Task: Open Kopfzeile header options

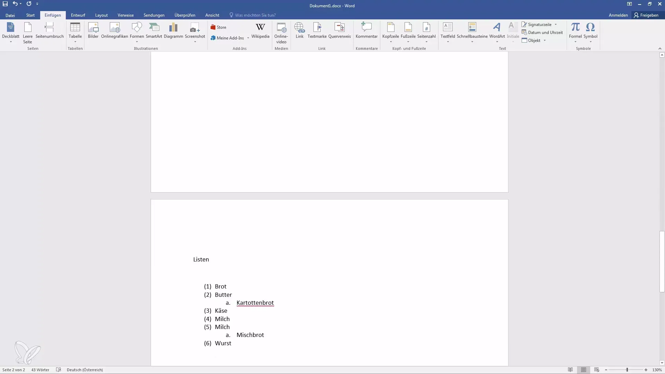Action: 391,32
